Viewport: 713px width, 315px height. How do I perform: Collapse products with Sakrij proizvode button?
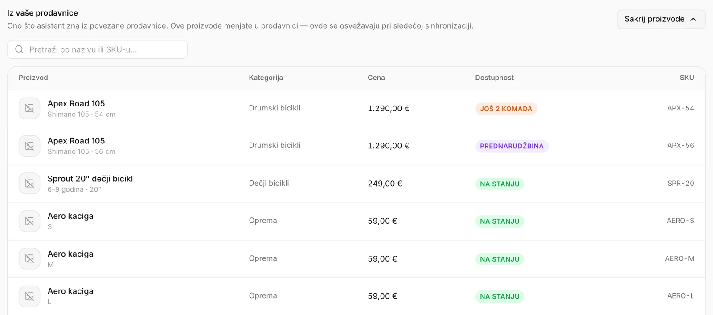coord(661,19)
